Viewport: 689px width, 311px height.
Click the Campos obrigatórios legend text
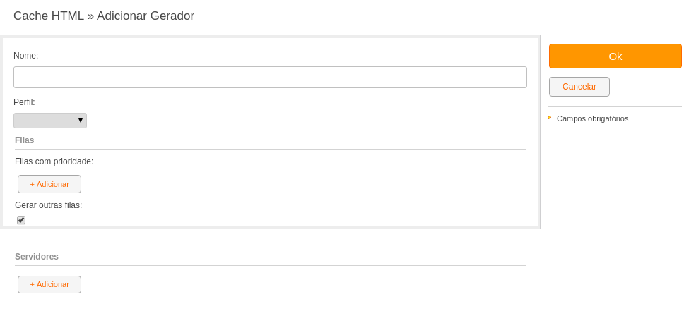(x=592, y=119)
